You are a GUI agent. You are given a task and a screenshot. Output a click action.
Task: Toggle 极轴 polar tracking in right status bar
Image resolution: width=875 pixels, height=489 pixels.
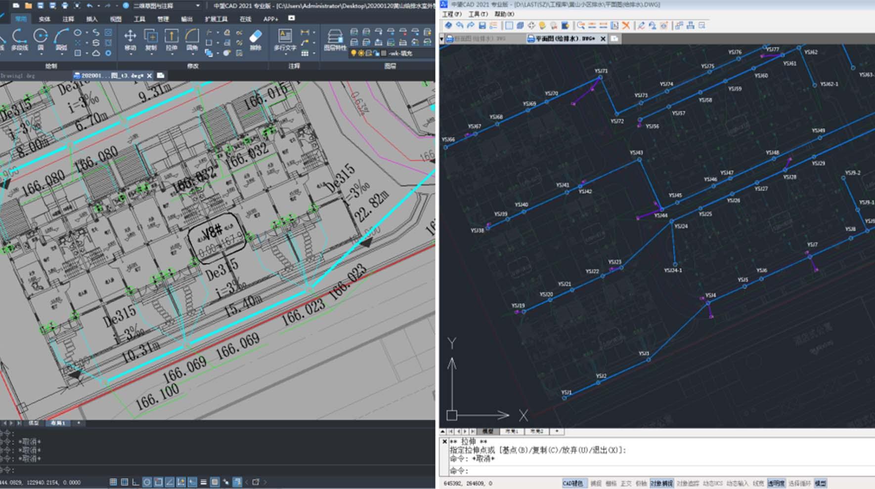tap(641, 483)
